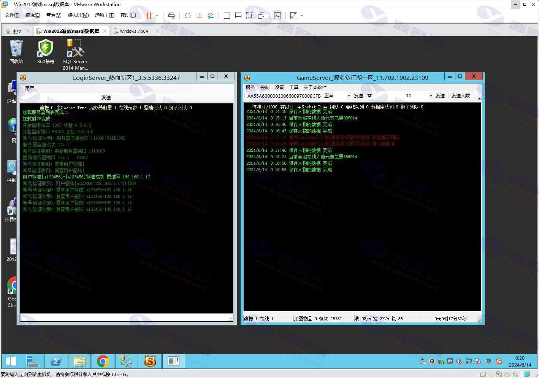This screenshot has height=378, width=539.
Task: Click the GameServer window title icon
Action: [247, 77]
